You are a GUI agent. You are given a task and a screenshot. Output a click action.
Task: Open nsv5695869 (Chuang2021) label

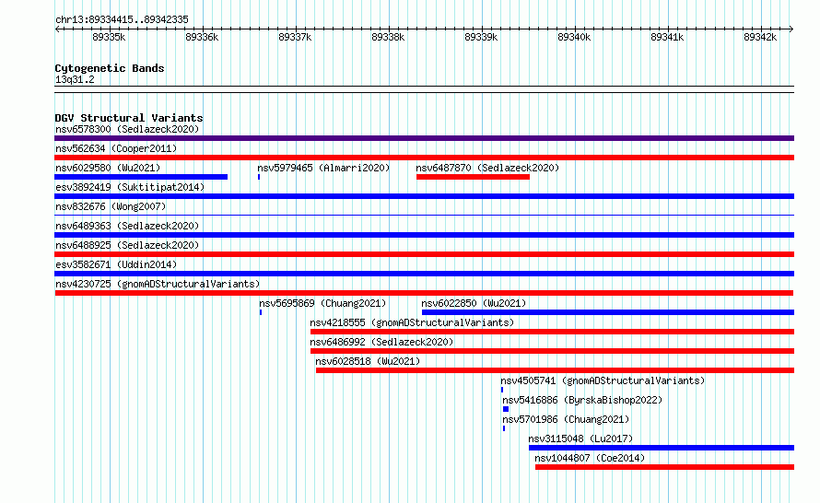(322, 303)
